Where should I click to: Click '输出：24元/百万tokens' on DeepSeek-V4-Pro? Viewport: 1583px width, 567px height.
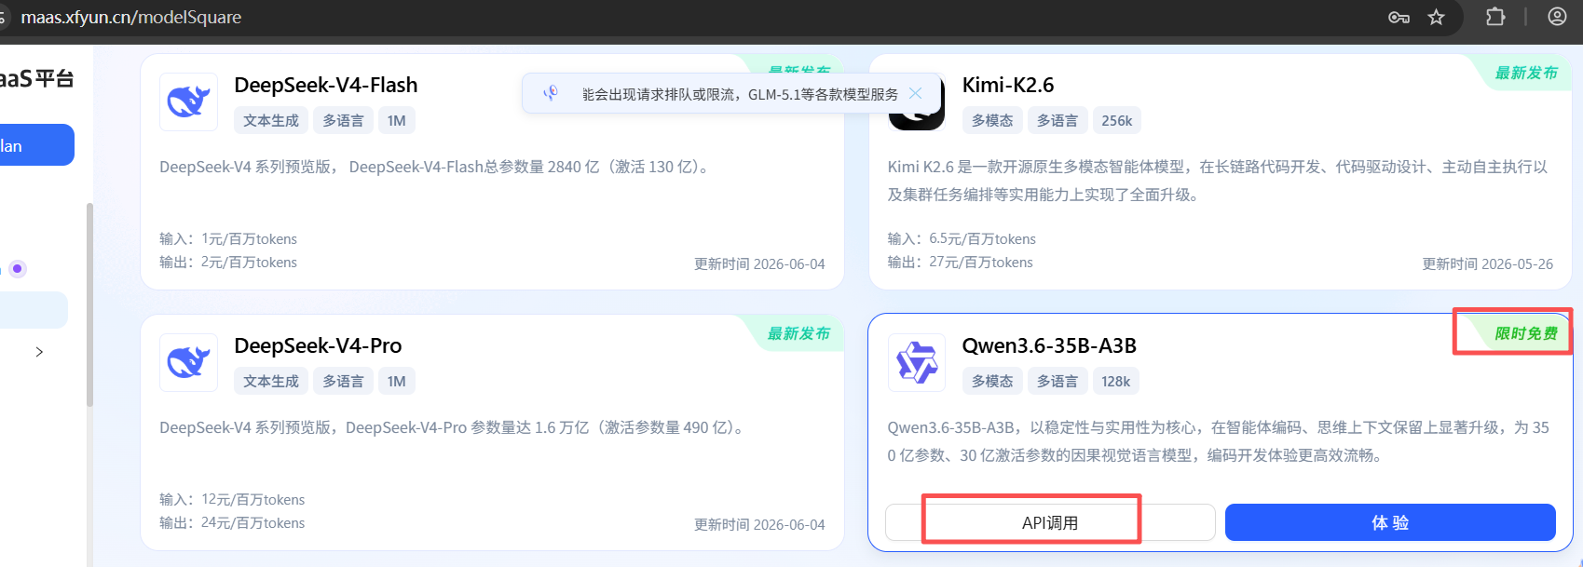click(x=232, y=523)
